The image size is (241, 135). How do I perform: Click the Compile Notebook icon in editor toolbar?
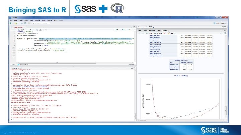46,30
